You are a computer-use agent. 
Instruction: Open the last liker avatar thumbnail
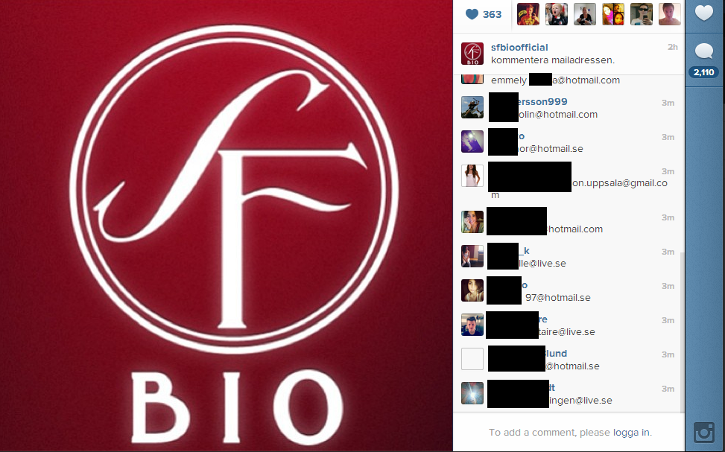[670, 14]
